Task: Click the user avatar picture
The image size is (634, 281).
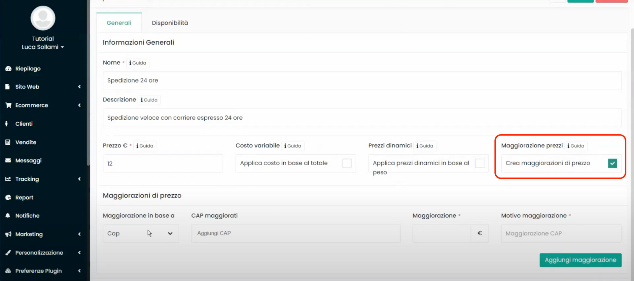Action: 43,18
